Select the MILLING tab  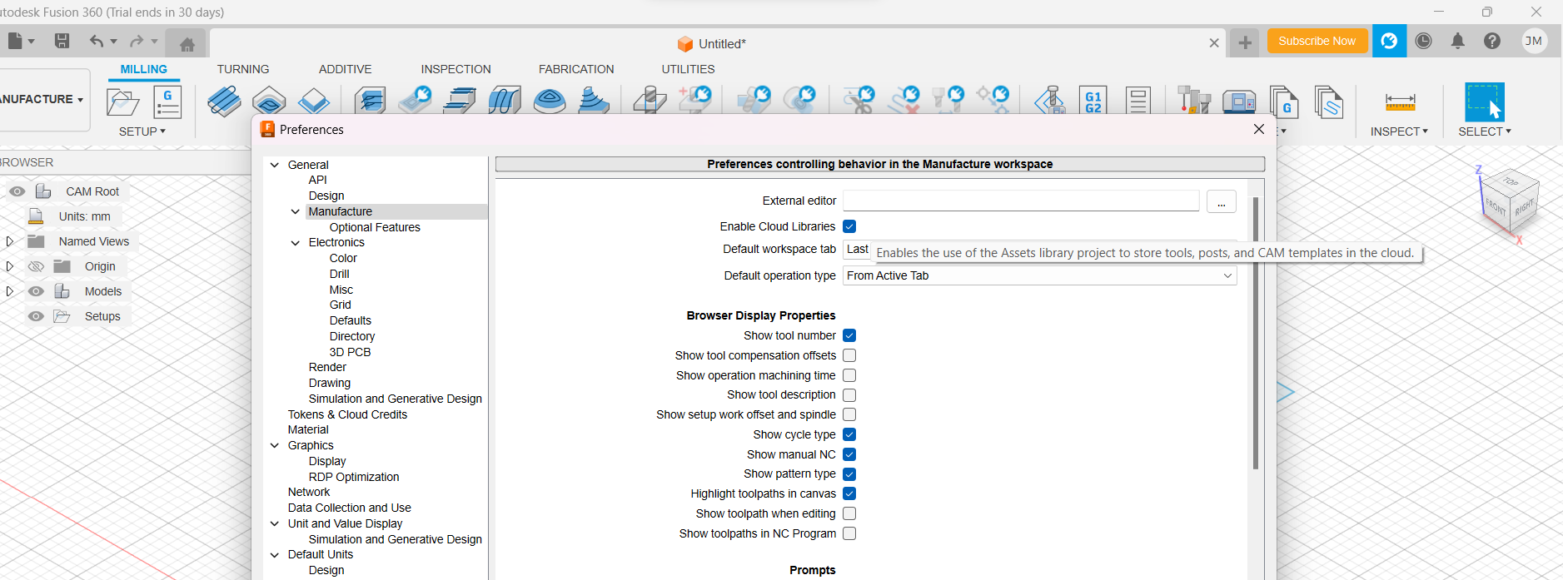144,69
